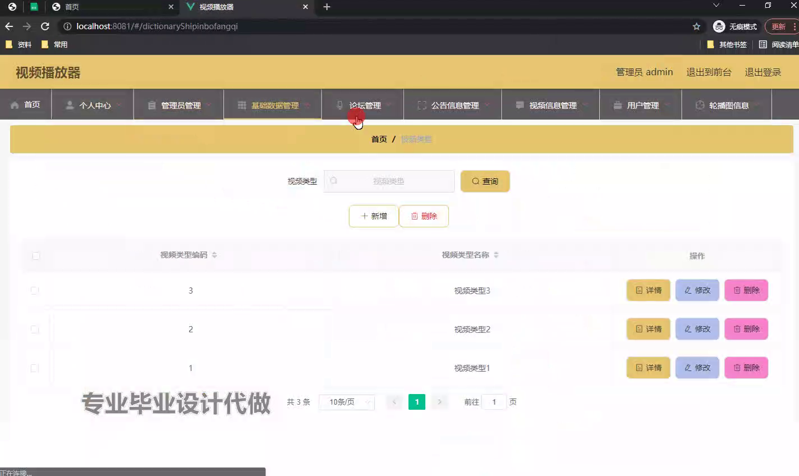Open the 资料 bookmarks folder
The width and height of the screenshot is (799, 476).
point(19,44)
